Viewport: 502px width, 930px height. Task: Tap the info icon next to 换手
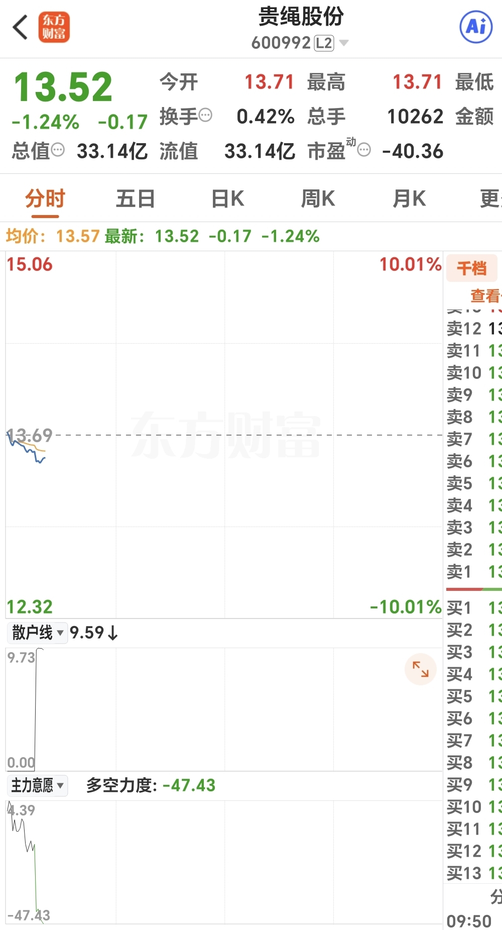205,116
